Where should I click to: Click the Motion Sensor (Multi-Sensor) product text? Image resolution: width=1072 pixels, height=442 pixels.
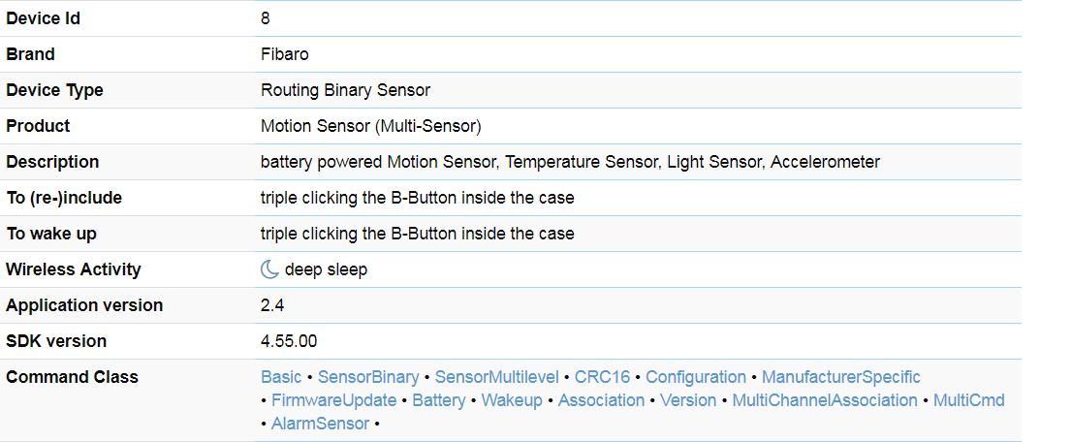pos(371,126)
